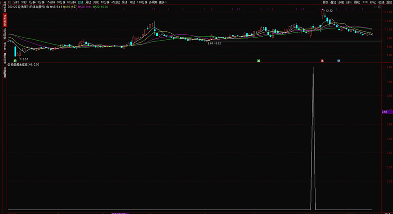Click the XG: 0.00 indicator value
The width and height of the screenshot is (393, 214).
[x=34, y=65]
